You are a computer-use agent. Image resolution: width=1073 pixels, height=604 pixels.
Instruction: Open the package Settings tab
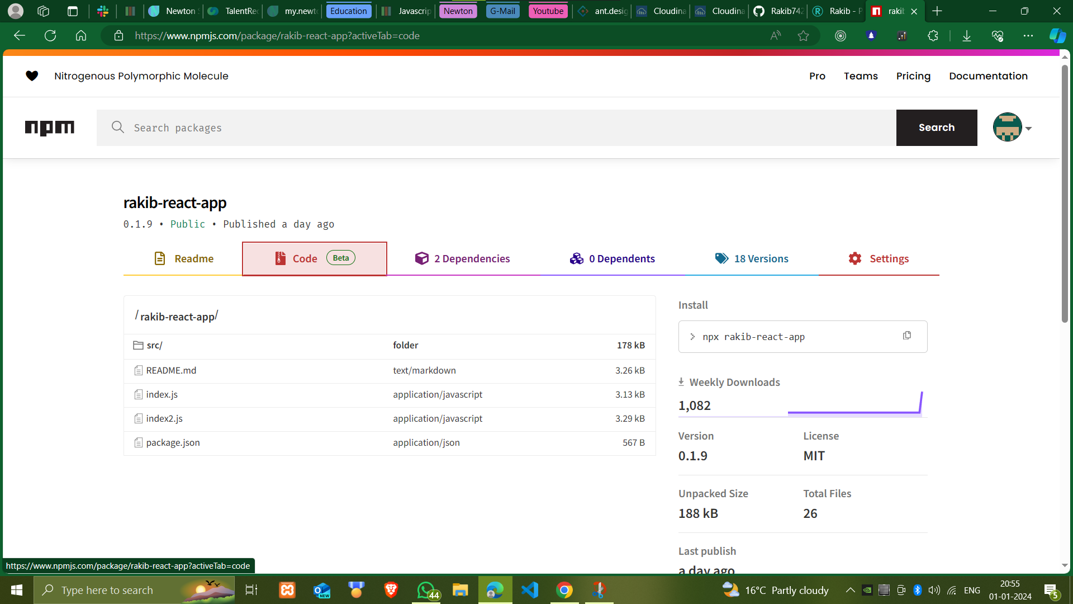(879, 258)
